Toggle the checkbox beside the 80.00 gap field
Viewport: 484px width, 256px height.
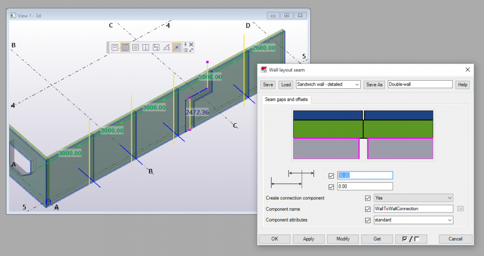coord(331,176)
